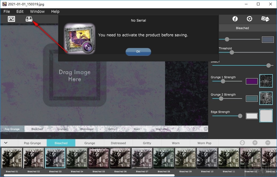The image size is (277, 177).
Task: Open the Window menu
Action: pos(37,11)
